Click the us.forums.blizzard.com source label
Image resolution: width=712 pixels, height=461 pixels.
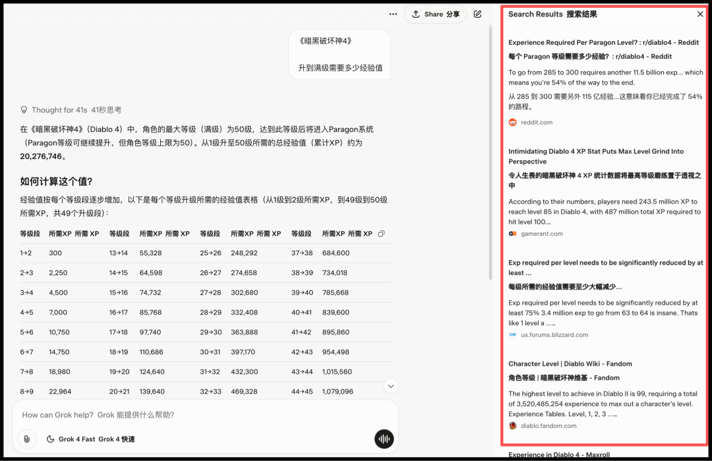point(554,335)
